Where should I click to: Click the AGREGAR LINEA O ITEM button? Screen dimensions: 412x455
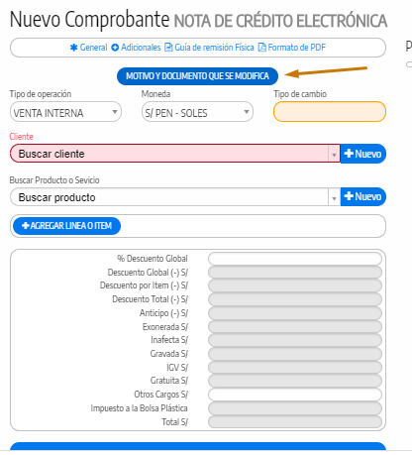(66, 226)
